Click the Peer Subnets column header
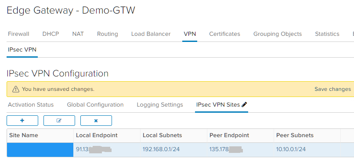This screenshot has height=166, width=354. click(295, 135)
